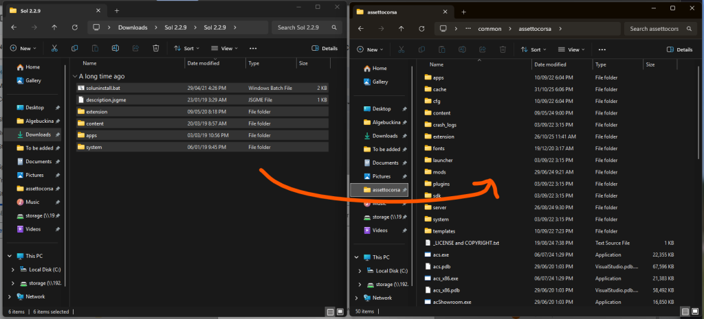This screenshot has width=704, height=319.
Task: Go back in assettocorsa window
Action: pos(360,29)
